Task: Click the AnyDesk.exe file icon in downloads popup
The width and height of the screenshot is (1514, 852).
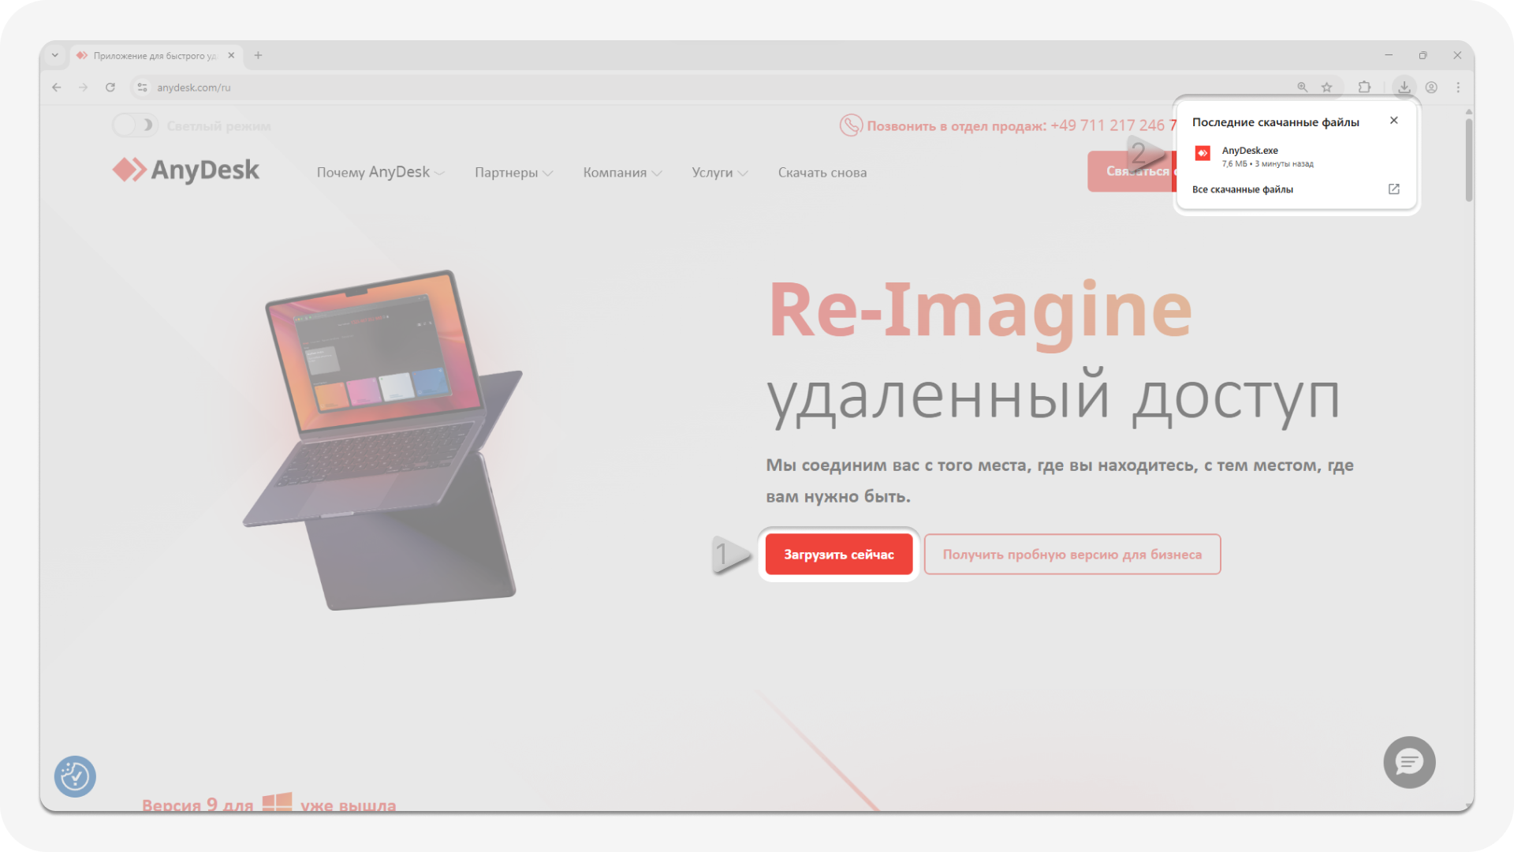Action: [x=1203, y=153]
